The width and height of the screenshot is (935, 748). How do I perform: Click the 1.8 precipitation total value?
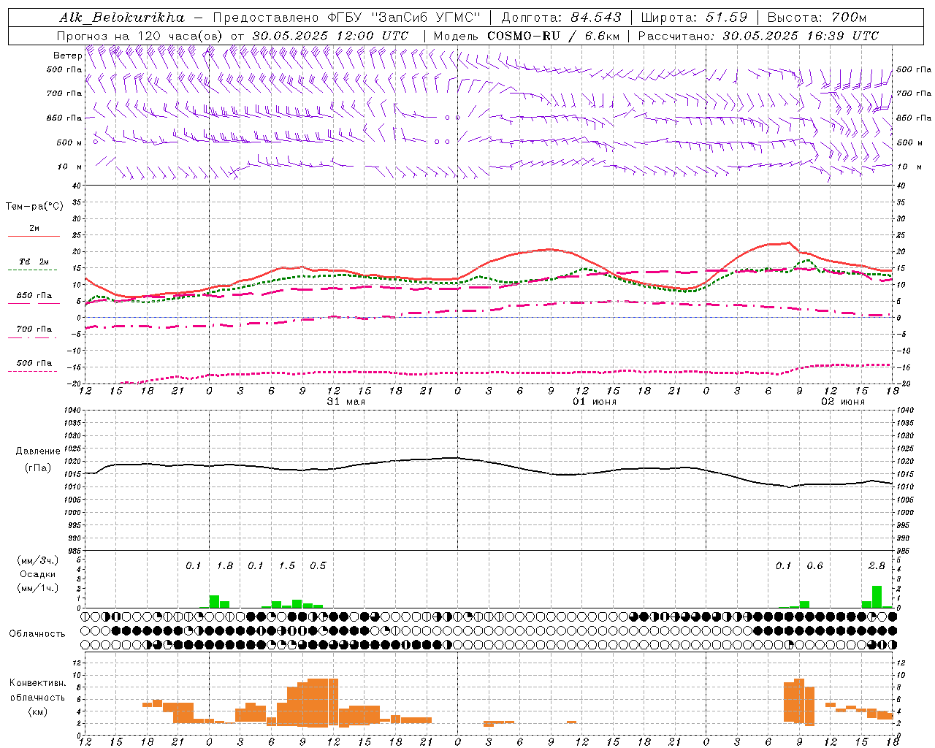pos(225,565)
